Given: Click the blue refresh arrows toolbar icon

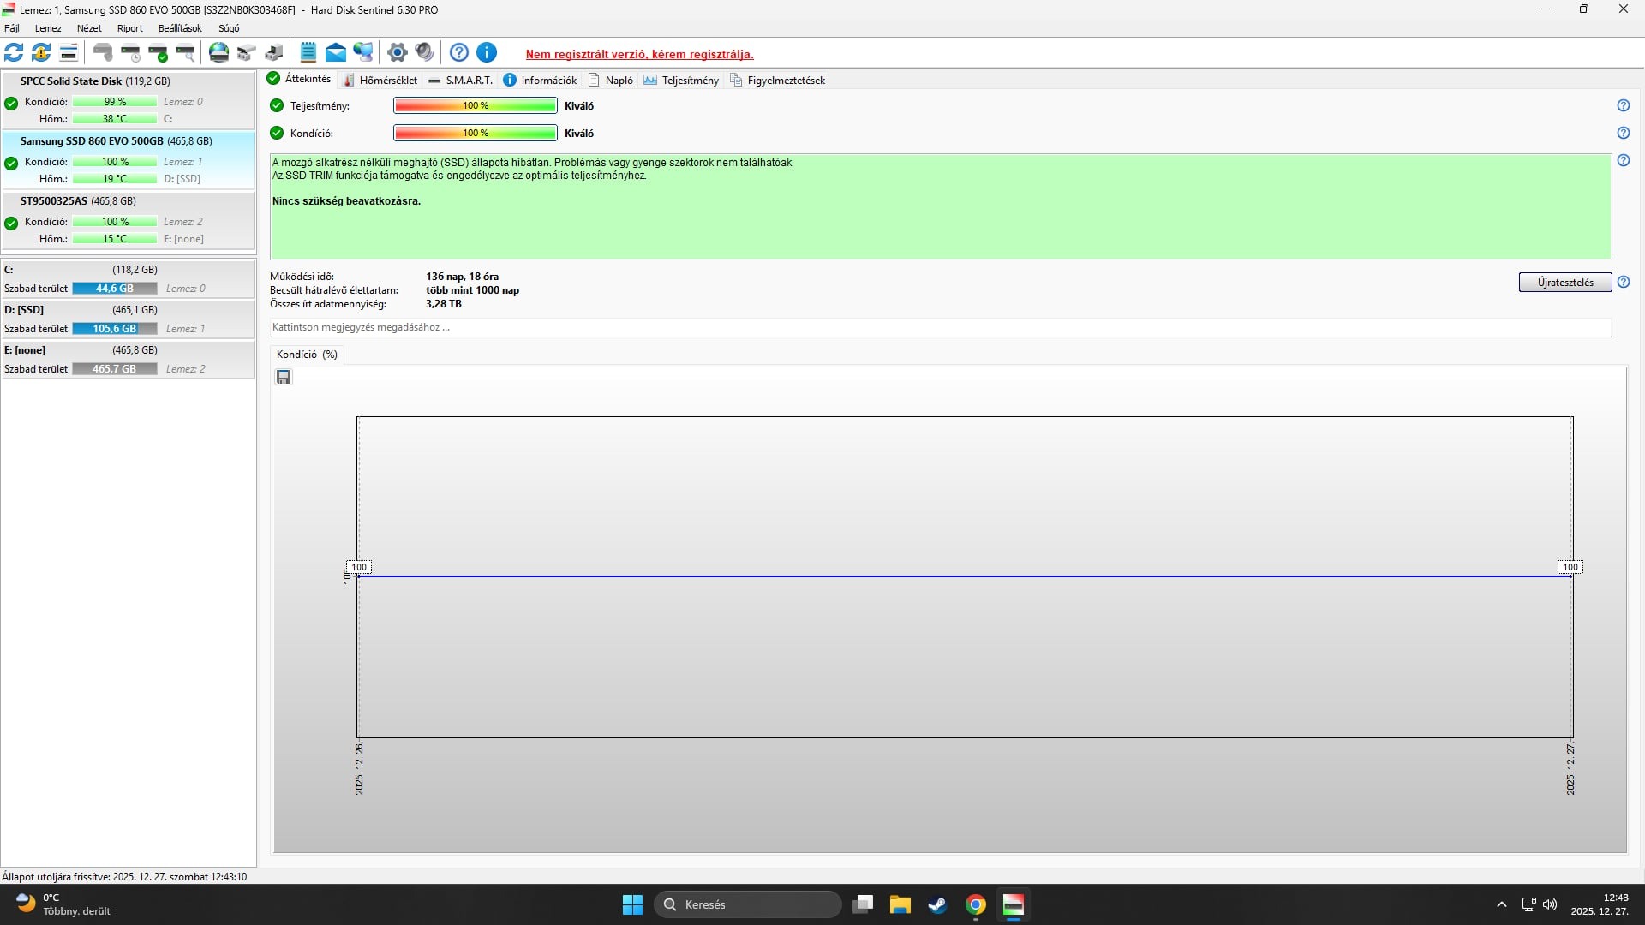Looking at the screenshot, I should coord(14,53).
